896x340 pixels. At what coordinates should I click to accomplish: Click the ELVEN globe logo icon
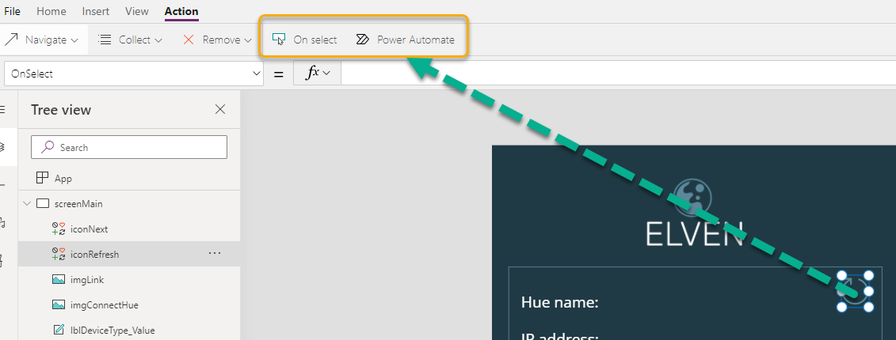coord(693,198)
